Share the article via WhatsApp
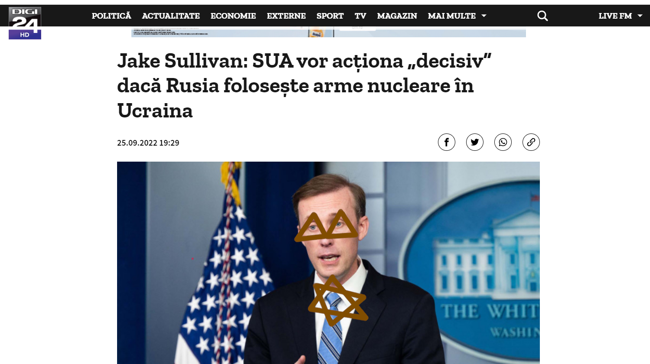Screen dimensions: 650x364 (503, 142)
